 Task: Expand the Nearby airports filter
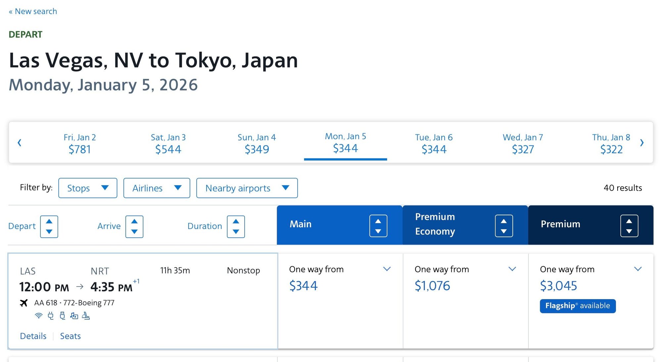pyautogui.click(x=247, y=188)
